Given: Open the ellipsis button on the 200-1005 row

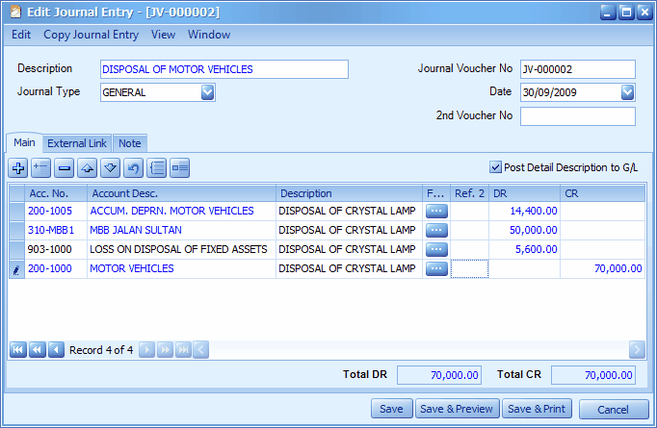Looking at the screenshot, I should click(436, 211).
